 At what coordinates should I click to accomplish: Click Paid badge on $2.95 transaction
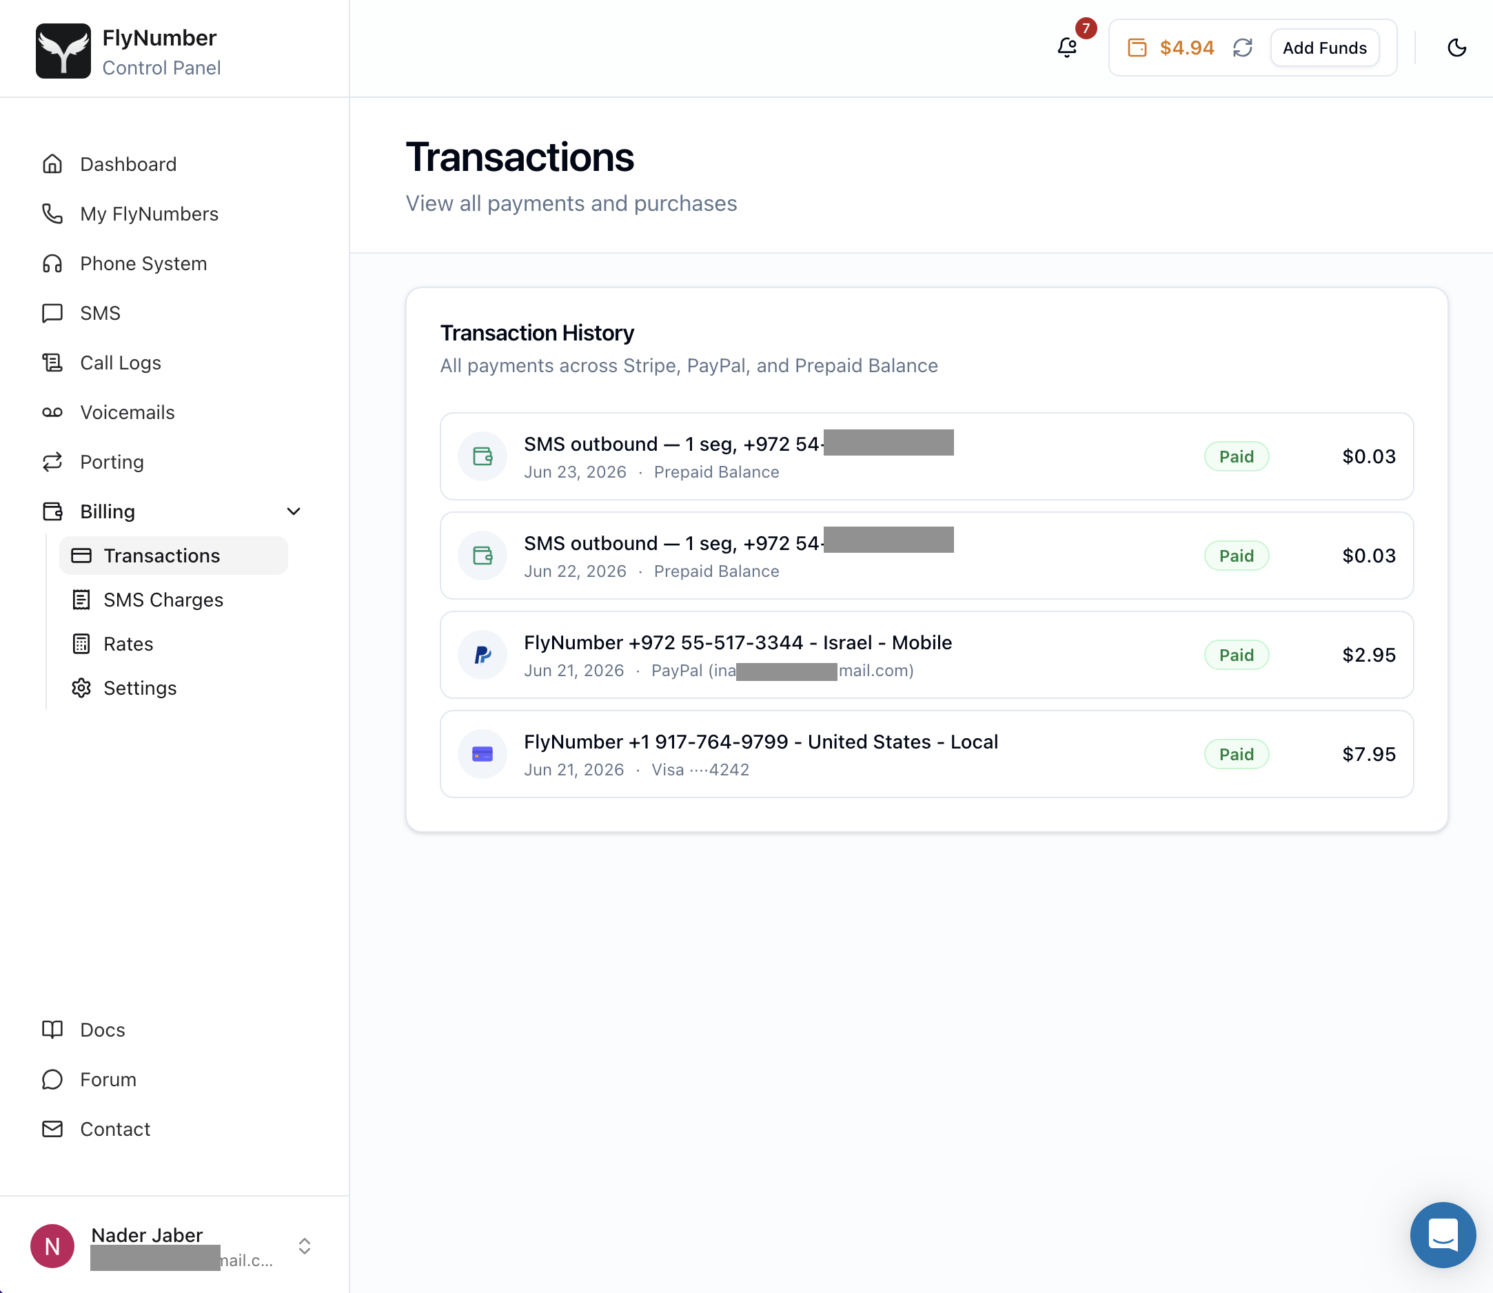coord(1236,655)
